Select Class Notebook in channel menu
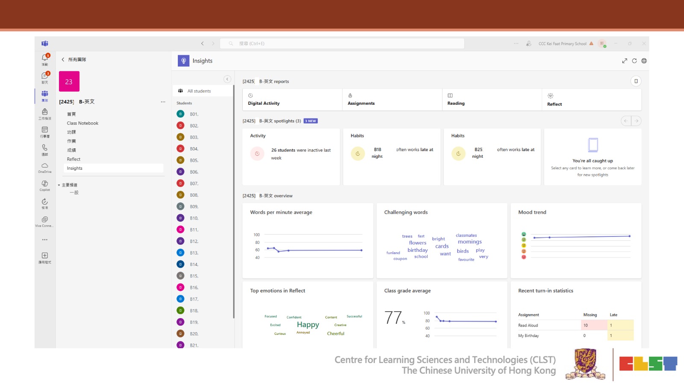The height and width of the screenshot is (384, 684). [83, 123]
